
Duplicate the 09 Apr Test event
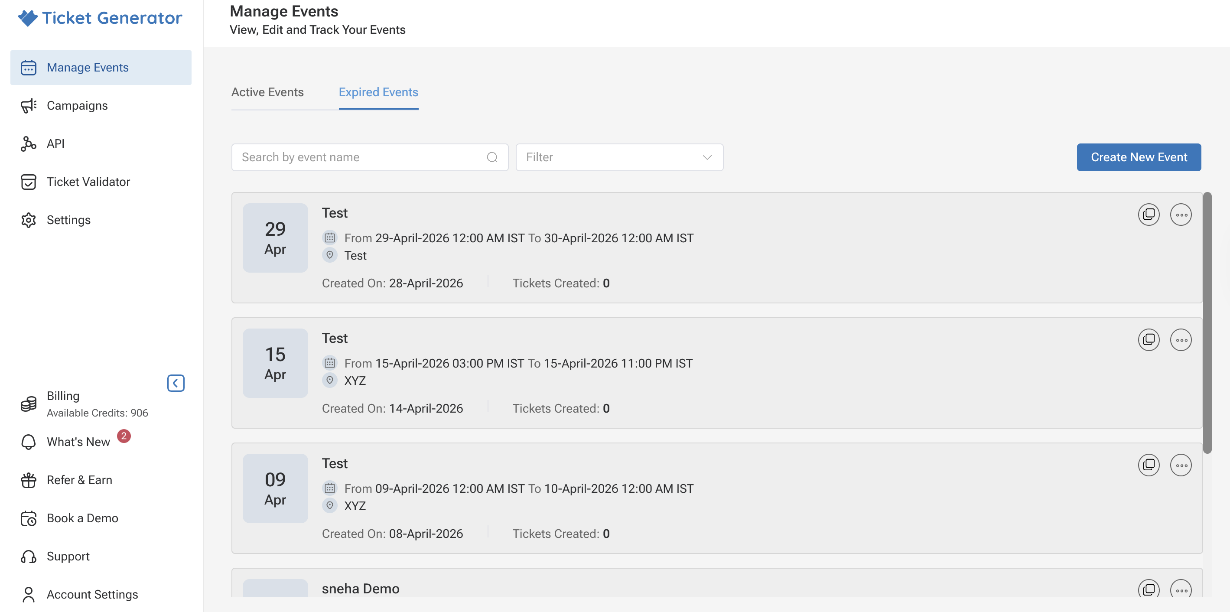[1149, 465]
